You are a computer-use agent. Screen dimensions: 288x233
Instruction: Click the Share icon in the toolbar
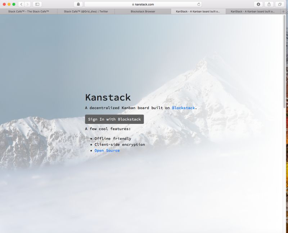coord(269,5)
